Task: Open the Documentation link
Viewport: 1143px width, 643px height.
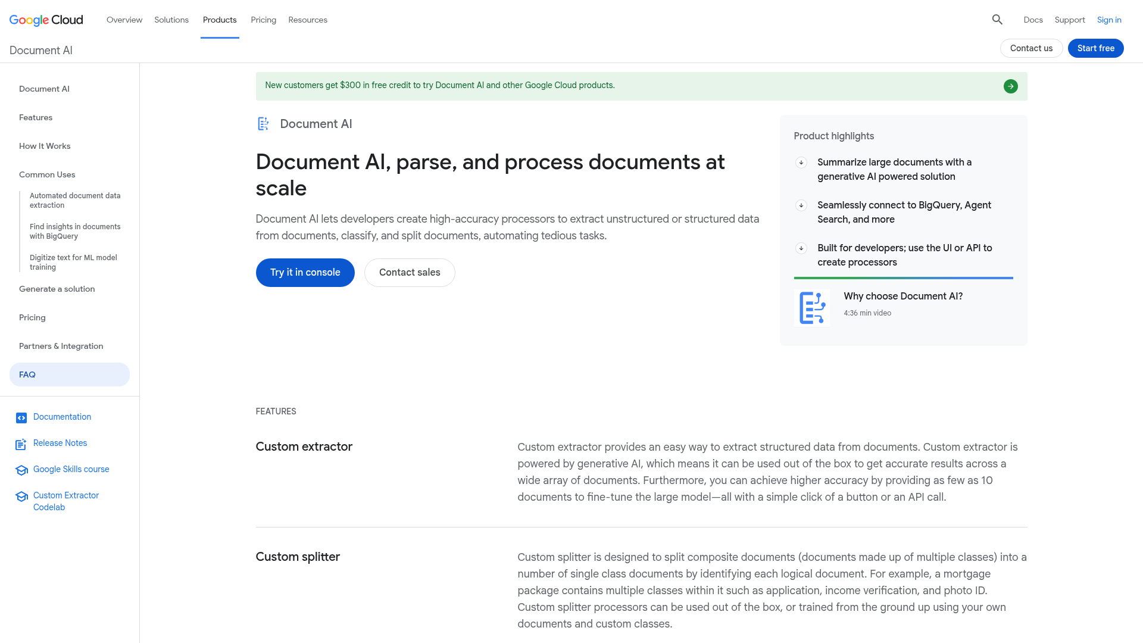Action: 62,417
